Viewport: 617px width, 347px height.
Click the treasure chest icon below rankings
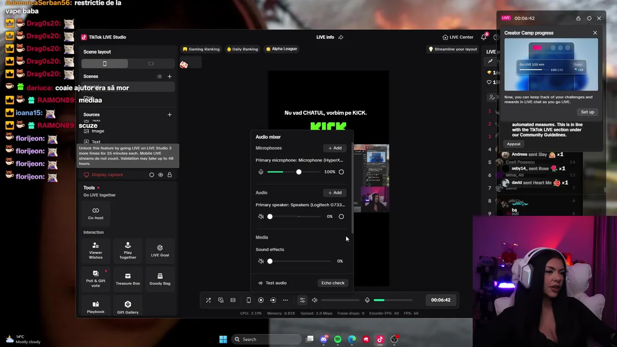pos(184,65)
